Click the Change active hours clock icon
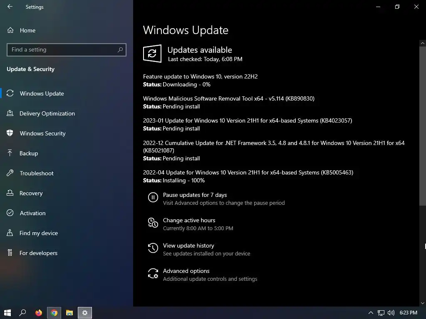 [x=153, y=223]
